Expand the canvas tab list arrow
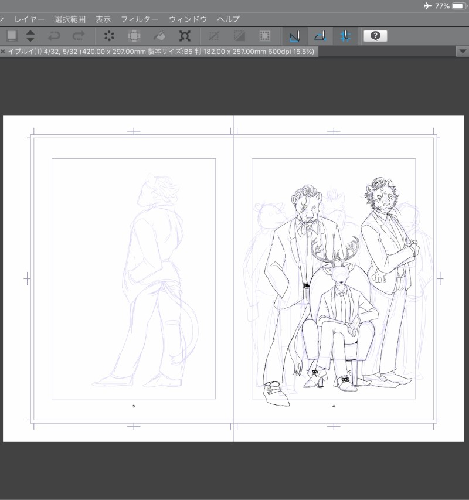 point(461,52)
